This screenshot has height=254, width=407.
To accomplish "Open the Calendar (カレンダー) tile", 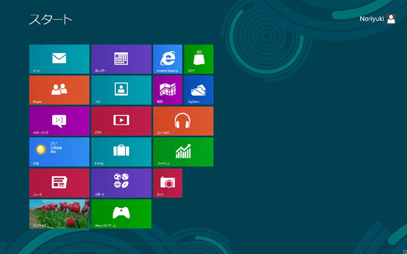I will (x=121, y=59).
